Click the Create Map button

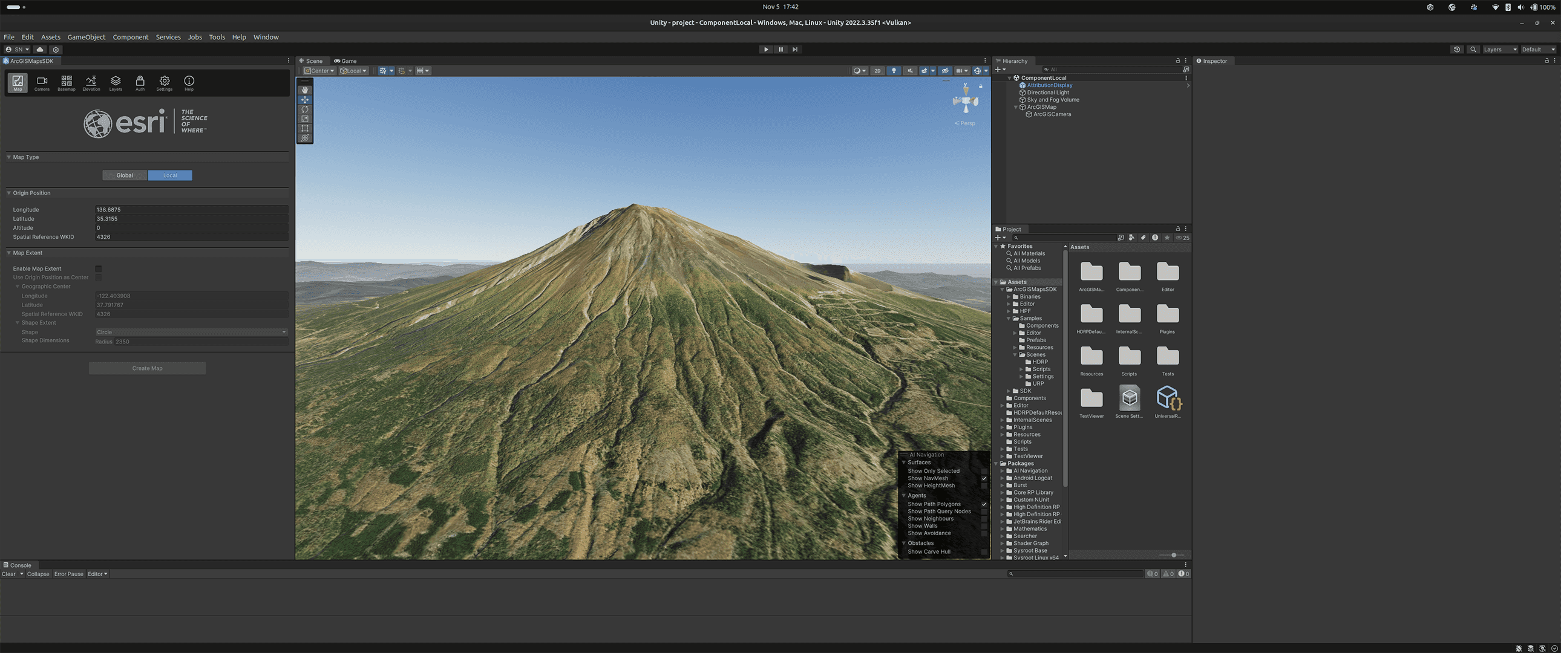pos(147,368)
